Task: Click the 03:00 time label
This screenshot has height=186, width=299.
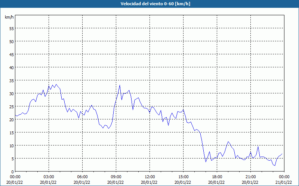Action: (49, 177)
